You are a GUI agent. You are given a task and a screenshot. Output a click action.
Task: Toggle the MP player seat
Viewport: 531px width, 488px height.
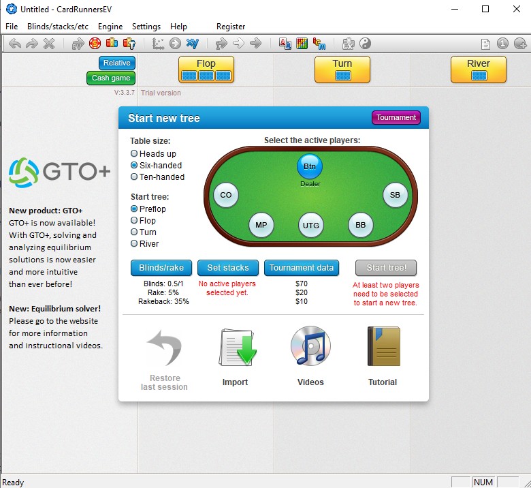pos(261,225)
